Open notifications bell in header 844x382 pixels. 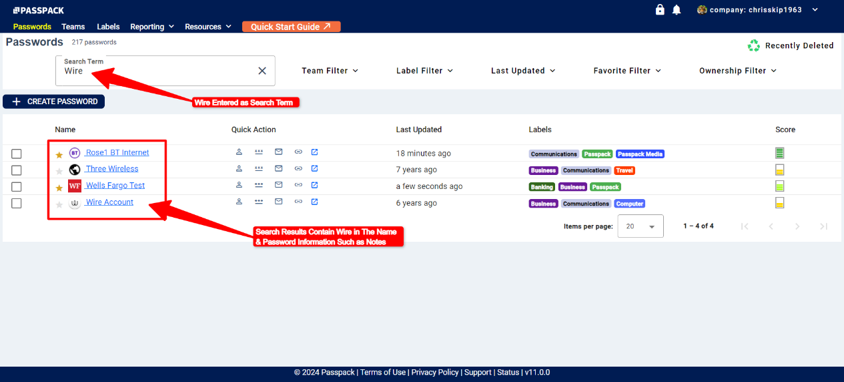(677, 9)
